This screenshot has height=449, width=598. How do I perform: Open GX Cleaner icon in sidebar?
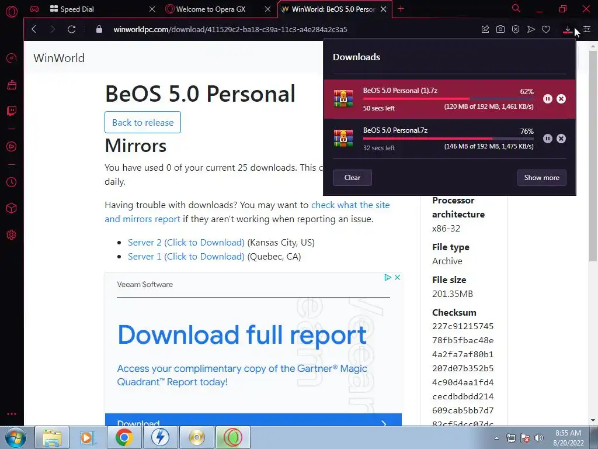click(12, 85)
